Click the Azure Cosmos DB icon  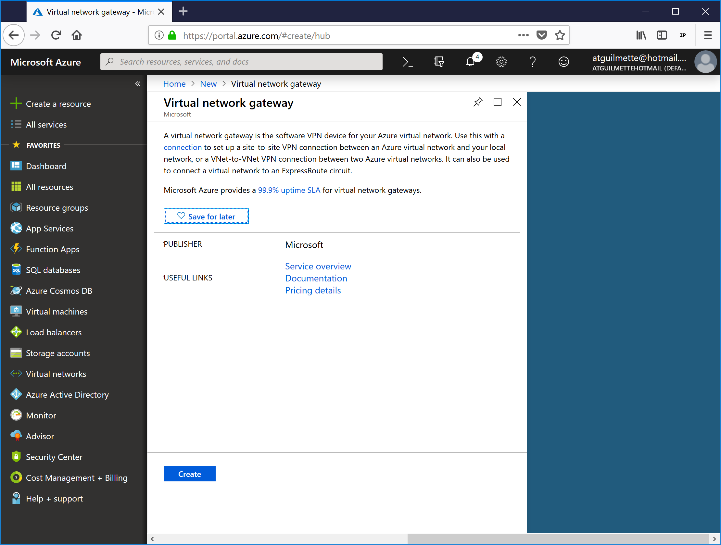click(x=16, y=290)
